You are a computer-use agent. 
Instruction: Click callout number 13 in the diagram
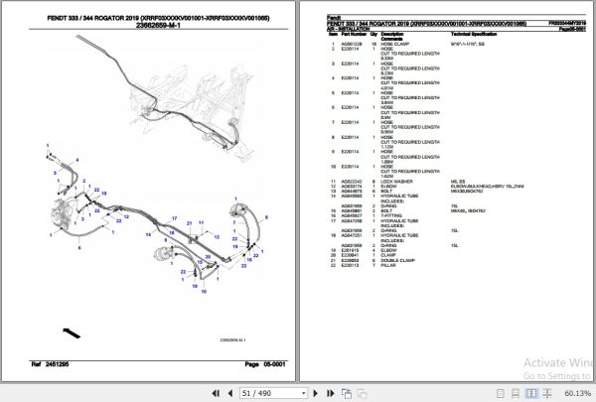217,236
